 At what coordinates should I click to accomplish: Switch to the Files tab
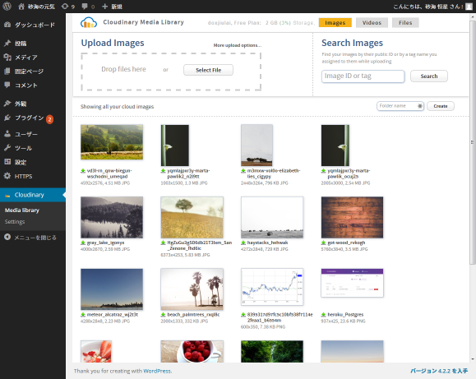tap(405, 23)
